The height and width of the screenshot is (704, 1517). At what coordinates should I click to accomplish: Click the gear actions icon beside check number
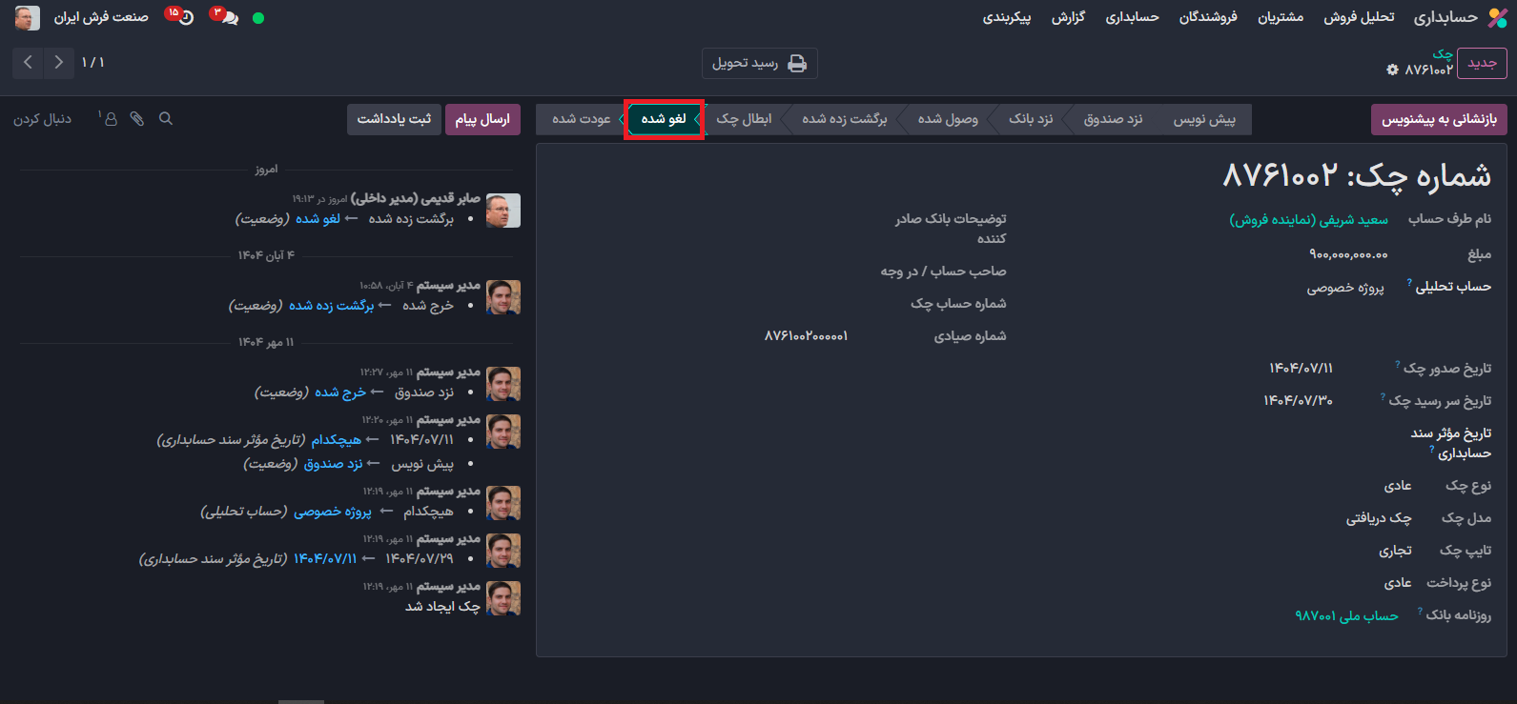(x=1392, y=70)
